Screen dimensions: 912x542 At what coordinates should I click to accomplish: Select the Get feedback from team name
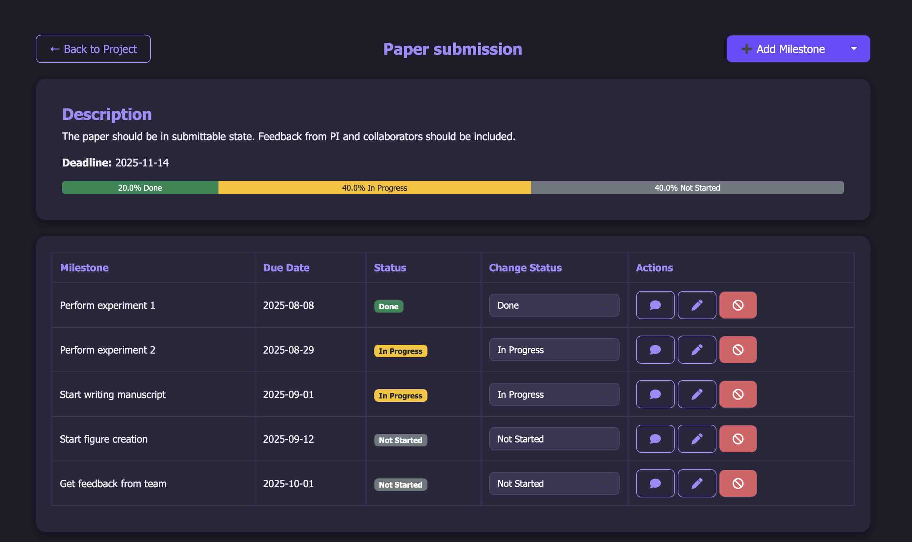113,484
